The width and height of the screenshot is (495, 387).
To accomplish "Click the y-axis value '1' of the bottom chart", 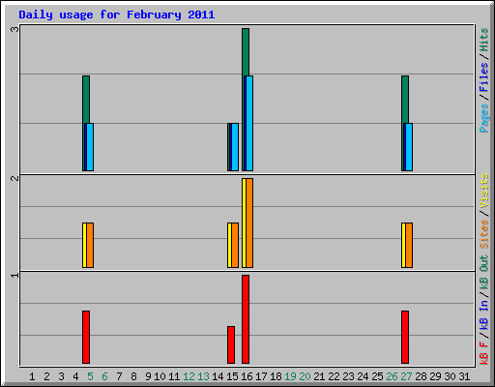I will tap(15, 275).
